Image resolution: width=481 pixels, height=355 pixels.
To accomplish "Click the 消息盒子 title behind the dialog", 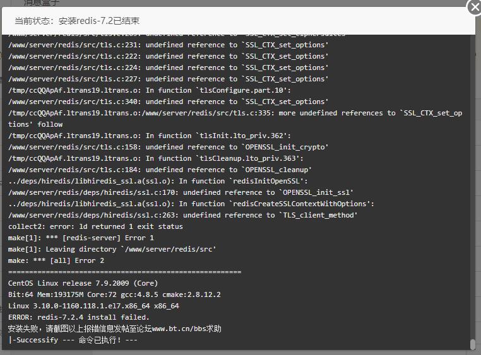I will tap(42, 3).
